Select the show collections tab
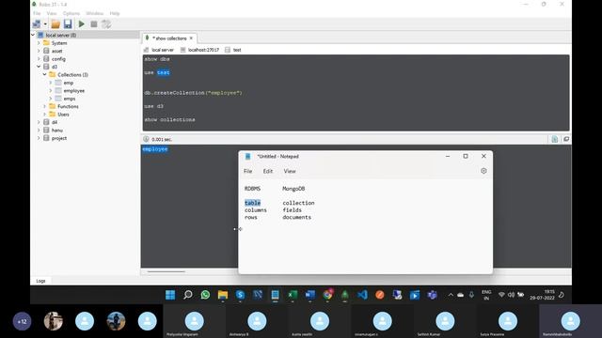 coord(169,38)
